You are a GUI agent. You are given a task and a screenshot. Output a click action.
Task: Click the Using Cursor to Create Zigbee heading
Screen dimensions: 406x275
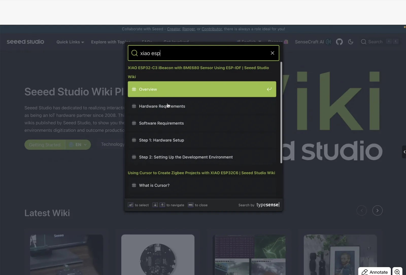201,173
